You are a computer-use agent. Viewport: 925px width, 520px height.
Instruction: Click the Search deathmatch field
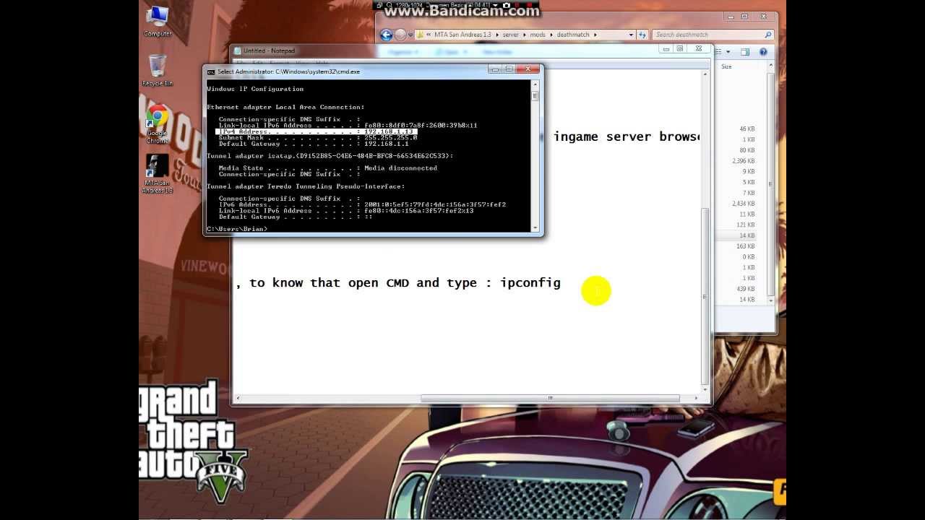tap(713, 35)
